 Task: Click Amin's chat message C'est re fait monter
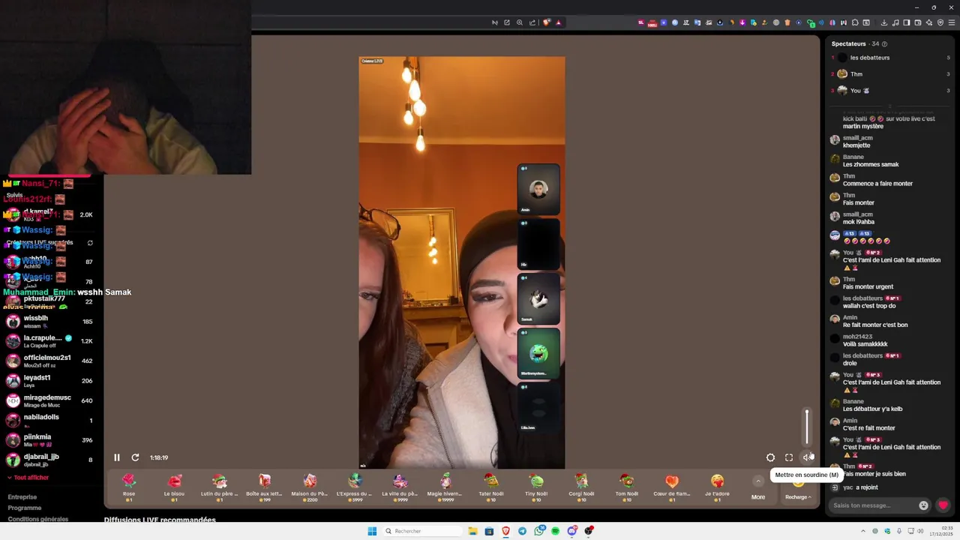868,428
